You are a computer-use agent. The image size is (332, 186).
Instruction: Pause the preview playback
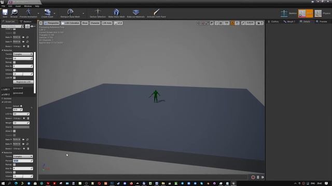pyautogui.click(x=258, y=177)
